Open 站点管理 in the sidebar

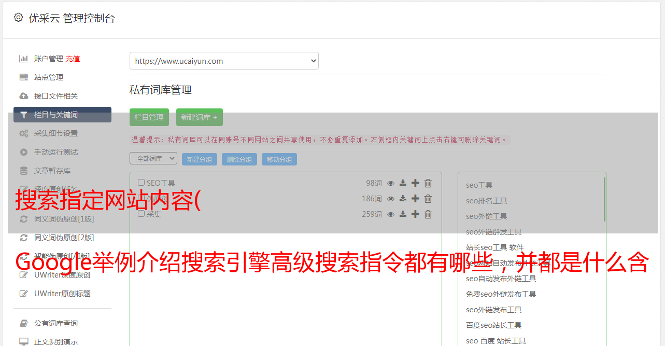coord(49,77)
